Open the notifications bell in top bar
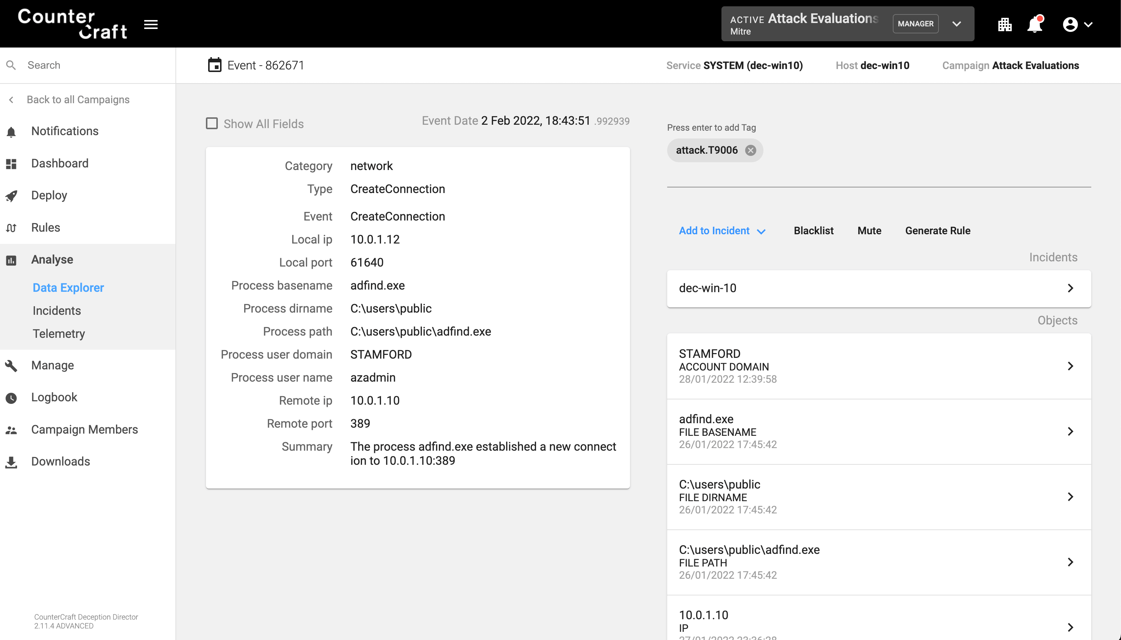The width and height of the screenshot is (1121, 640). [1035, 24]
